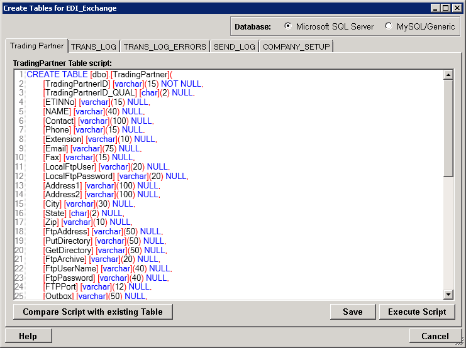Click Compare Script with existing Table
Viewport: 466px width, 348px height.
point(93,312)
